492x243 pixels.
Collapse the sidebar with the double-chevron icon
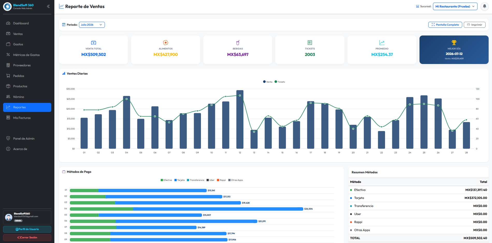48,6
